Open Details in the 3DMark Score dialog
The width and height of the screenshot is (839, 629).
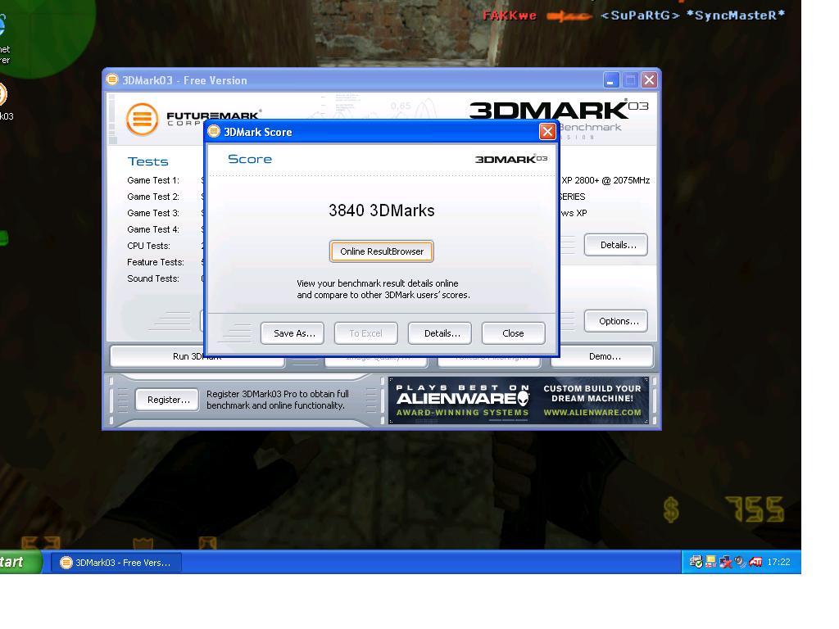[x=439, y=333]
